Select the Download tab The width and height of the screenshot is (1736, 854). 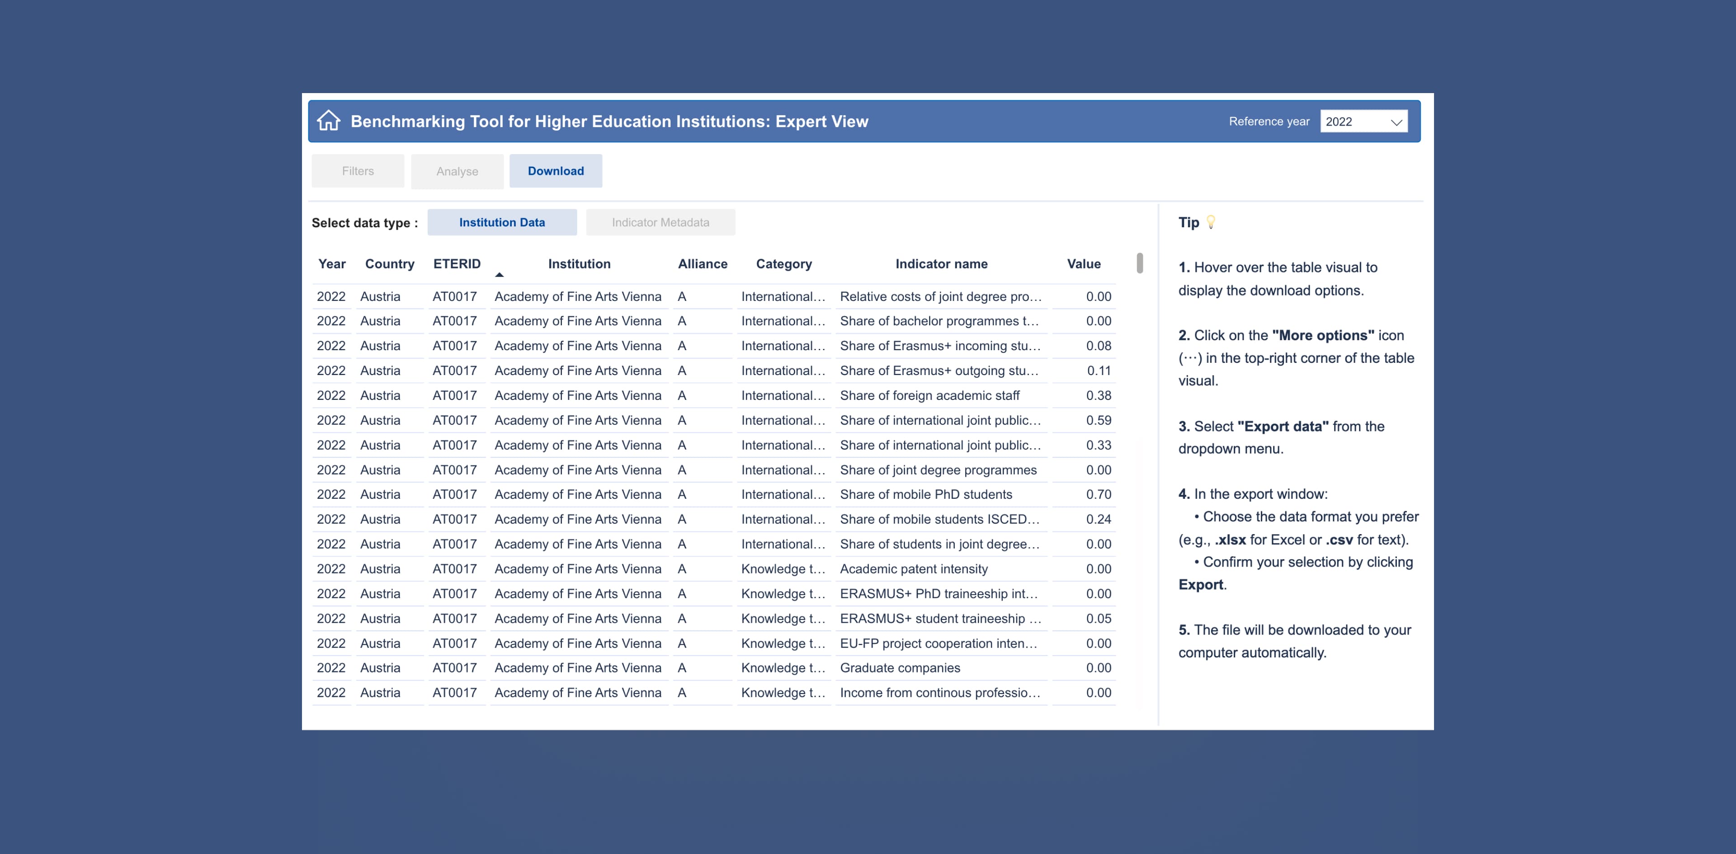coord(555,171)
